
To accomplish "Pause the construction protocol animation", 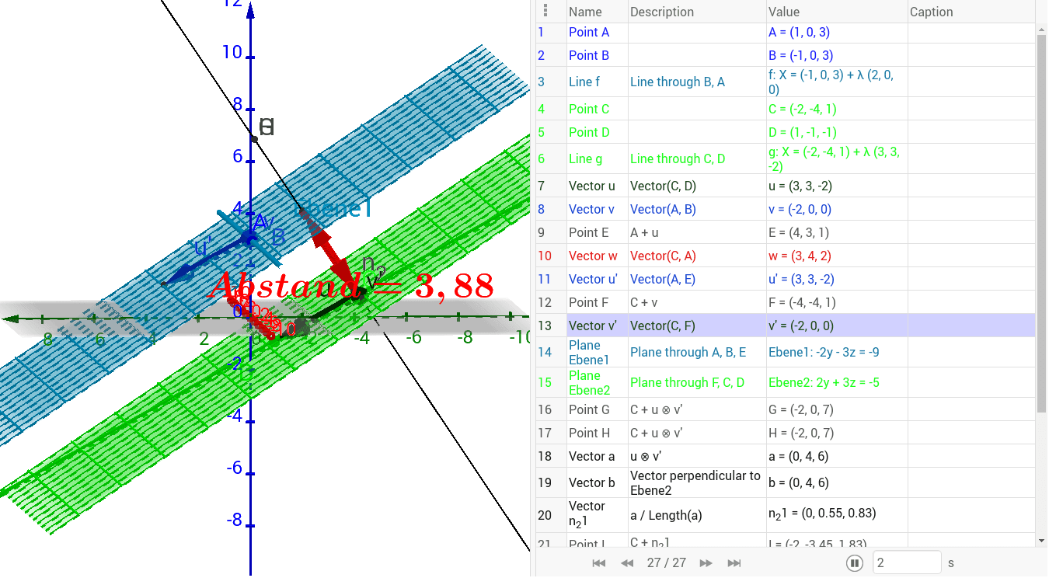I will (x=855, y=563).
